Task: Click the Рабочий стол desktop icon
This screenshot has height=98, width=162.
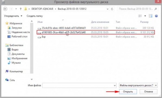Action: pyautogui.click(x=9, y=36)
